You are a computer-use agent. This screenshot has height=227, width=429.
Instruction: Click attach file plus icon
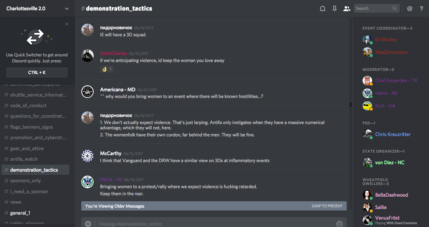point(88,223)
